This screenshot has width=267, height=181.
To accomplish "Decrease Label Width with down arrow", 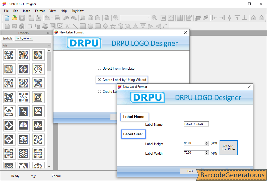I will [207, 154].
